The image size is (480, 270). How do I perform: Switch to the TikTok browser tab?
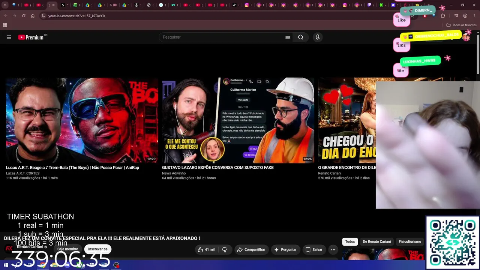coord(234,5)
